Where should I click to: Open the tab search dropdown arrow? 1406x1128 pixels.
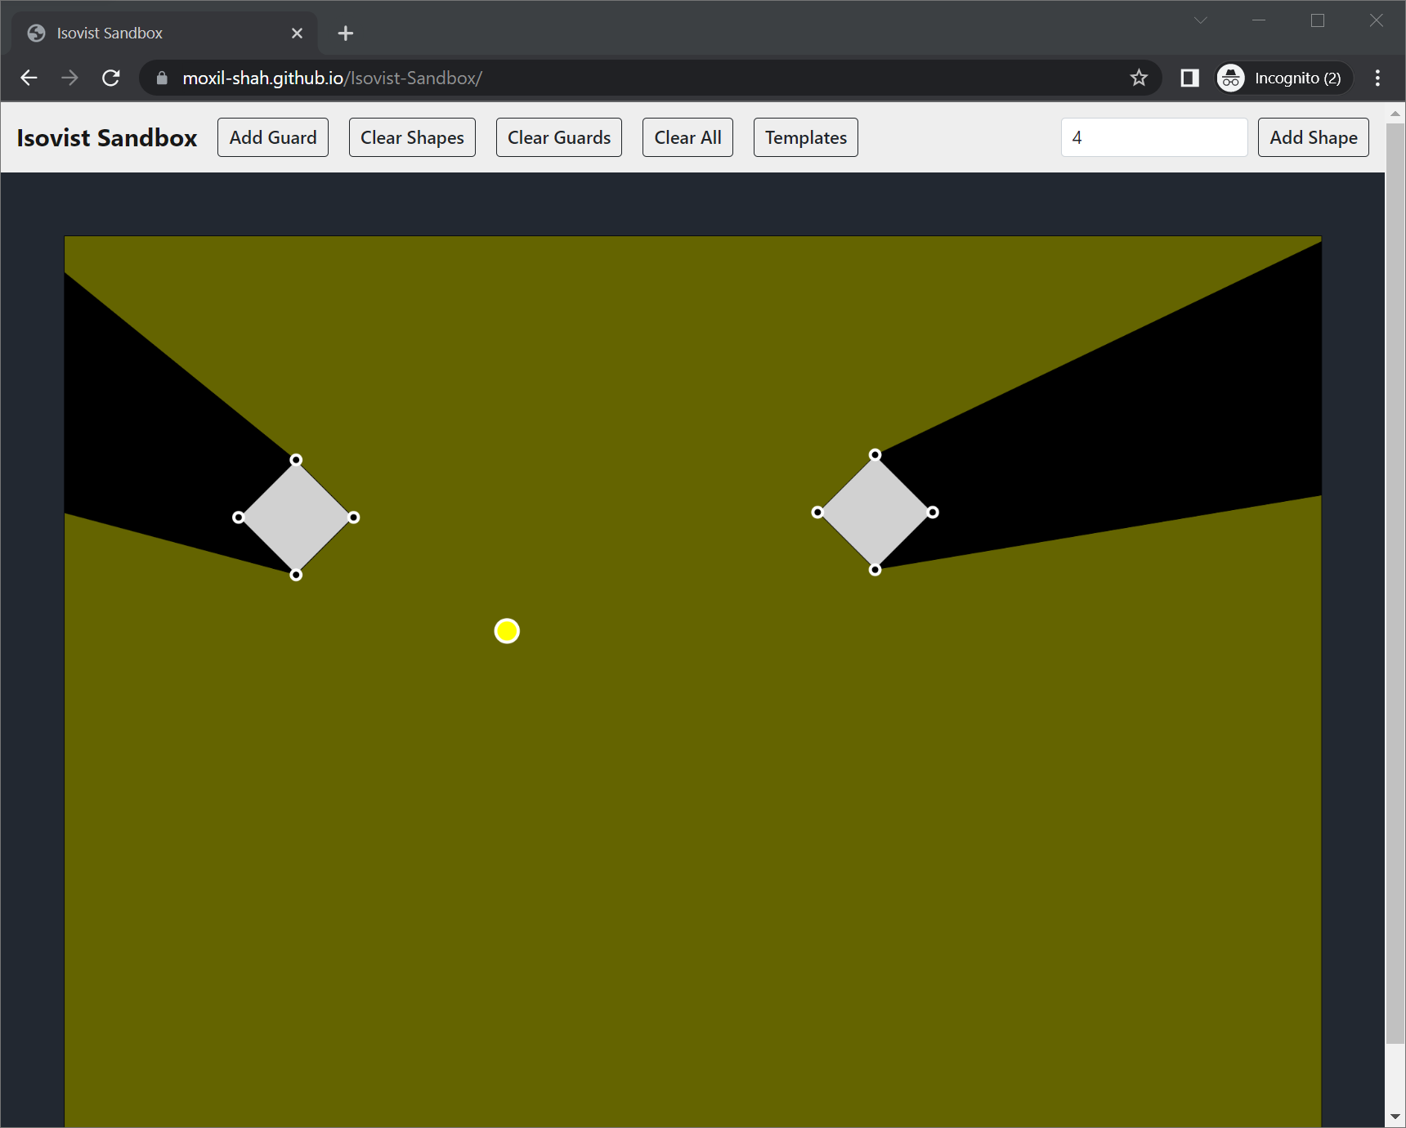coord(1200,20)
